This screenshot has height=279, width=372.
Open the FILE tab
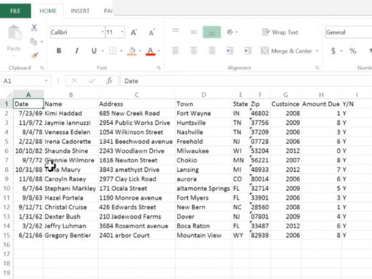click(x=15, y=11)
